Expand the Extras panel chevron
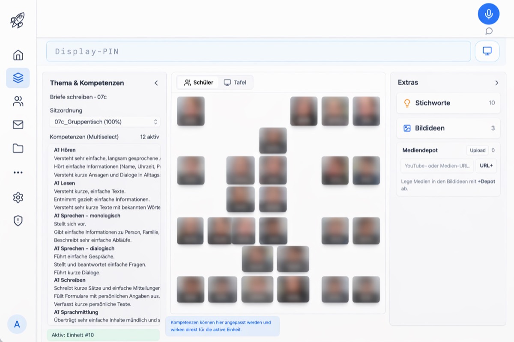Screen dimensions: 514x342 tap(496, 83)
